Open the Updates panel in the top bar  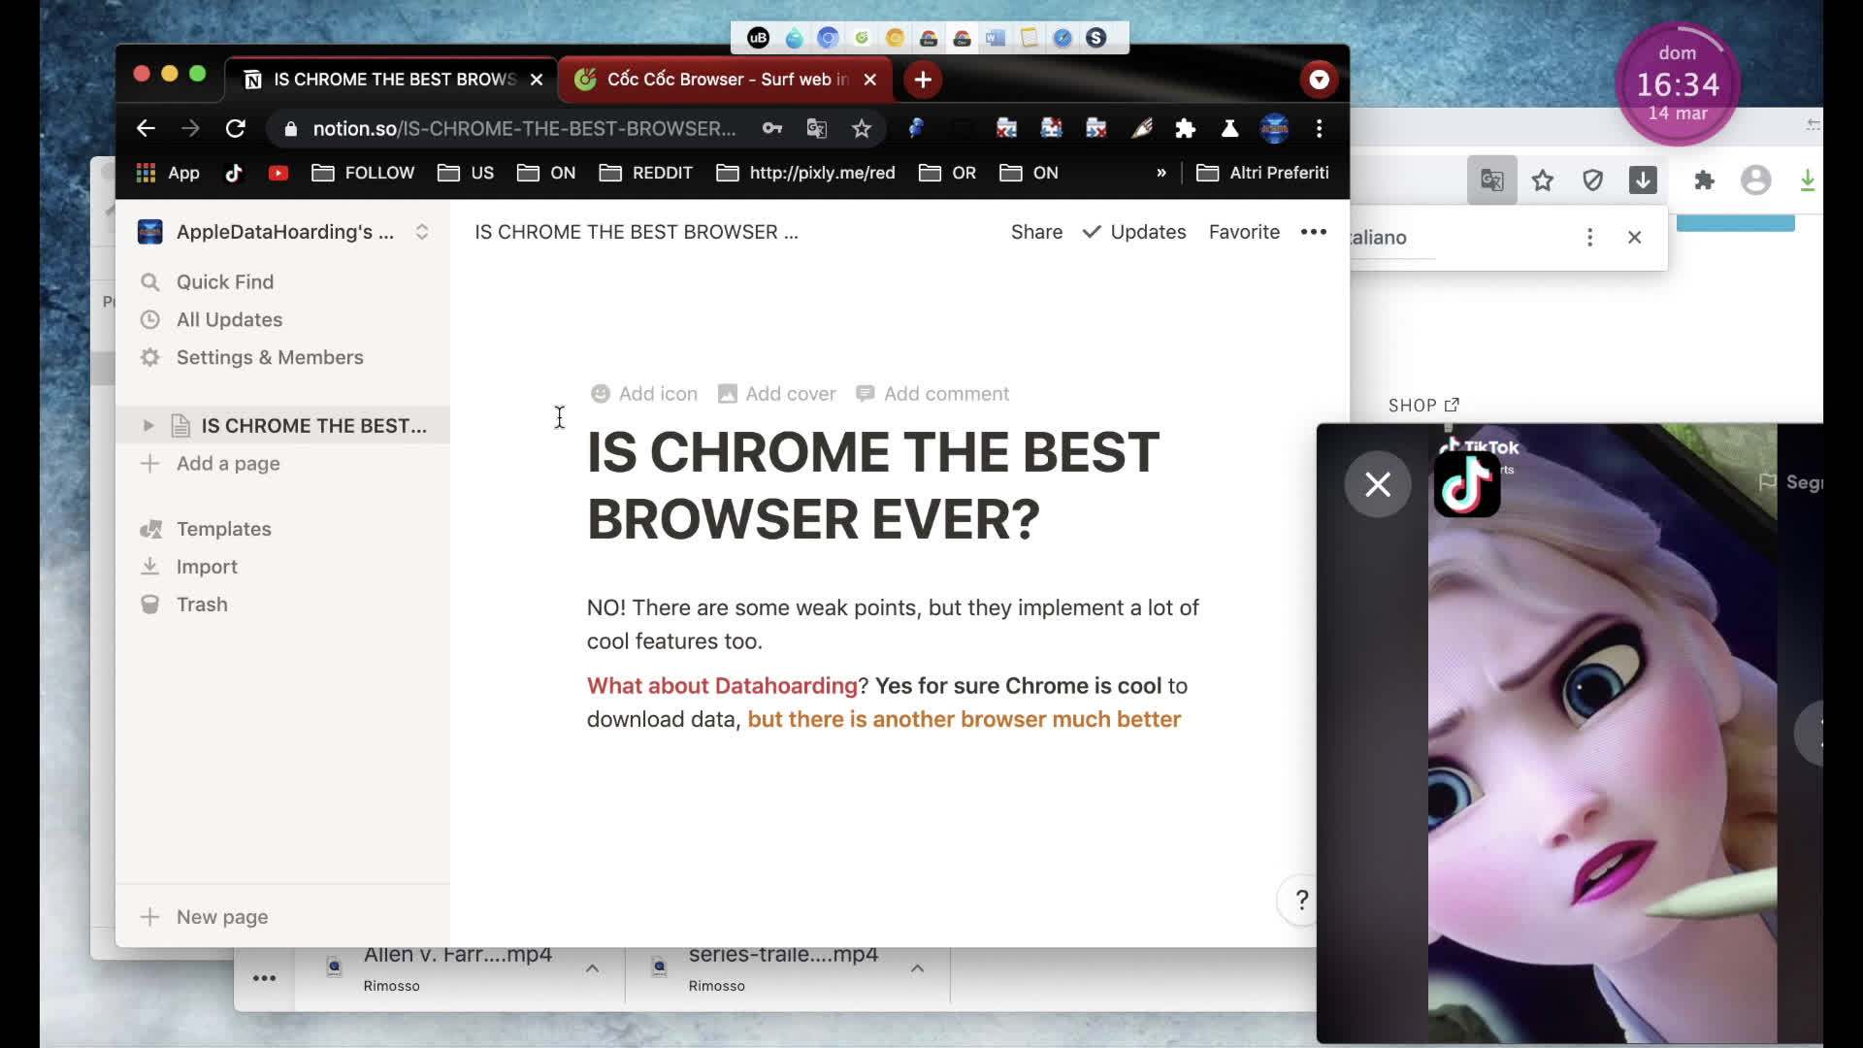1134,232
